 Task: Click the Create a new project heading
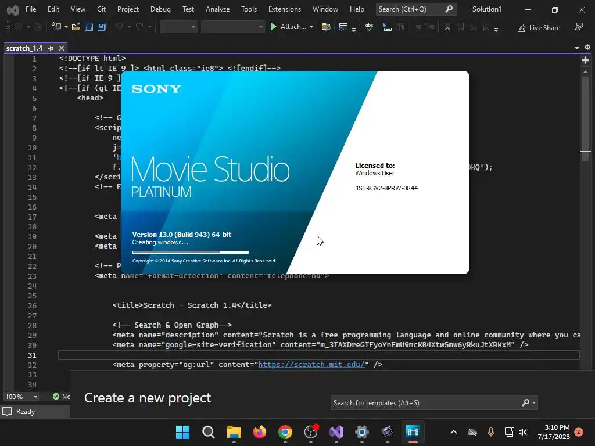(x=148, y=398)
